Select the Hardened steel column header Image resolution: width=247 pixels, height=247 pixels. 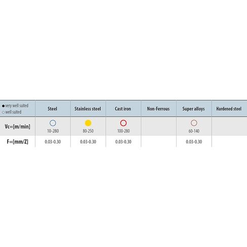pyautogui.click(x=229, y=109)
